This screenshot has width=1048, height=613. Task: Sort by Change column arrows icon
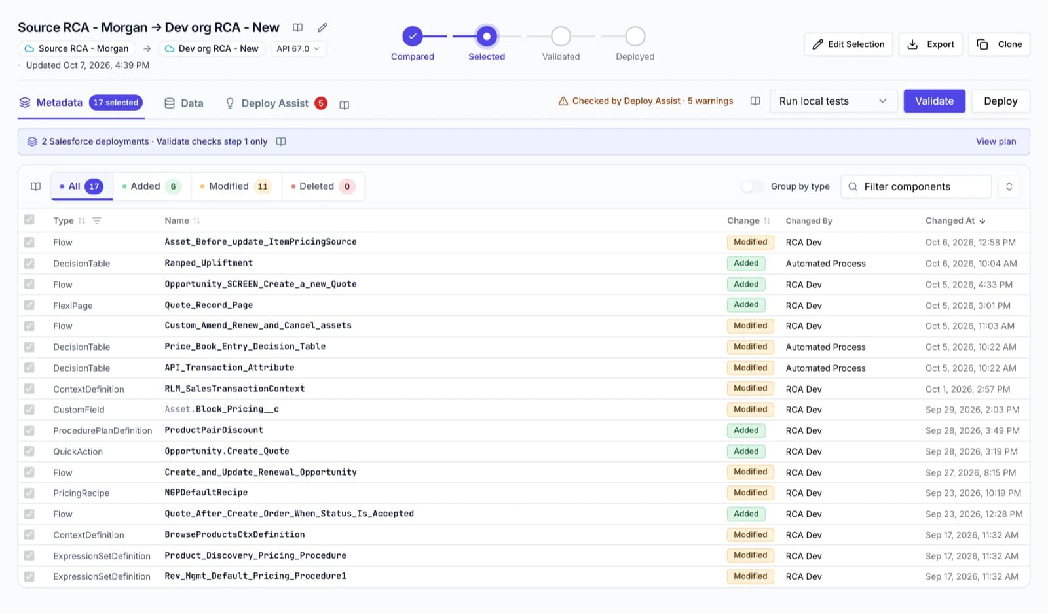click(767, 221)
